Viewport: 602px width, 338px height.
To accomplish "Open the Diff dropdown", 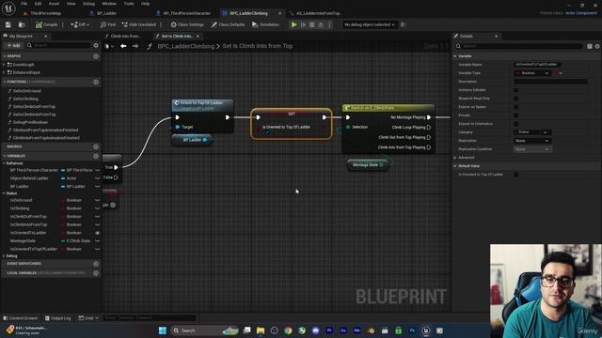I will [x=80, y=24].
